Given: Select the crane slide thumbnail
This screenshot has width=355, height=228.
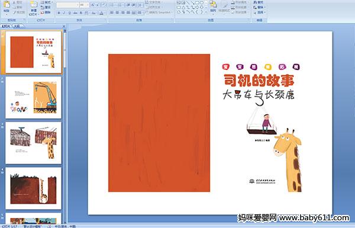Looking at the screenshot, I should tap(34, 98).
